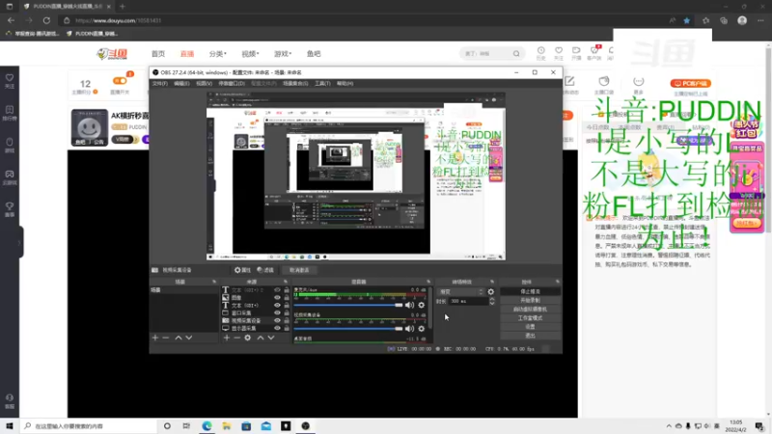Screen dimensions: 772x434
Task: Move the scene up with arrow
Action: point(179,338)
